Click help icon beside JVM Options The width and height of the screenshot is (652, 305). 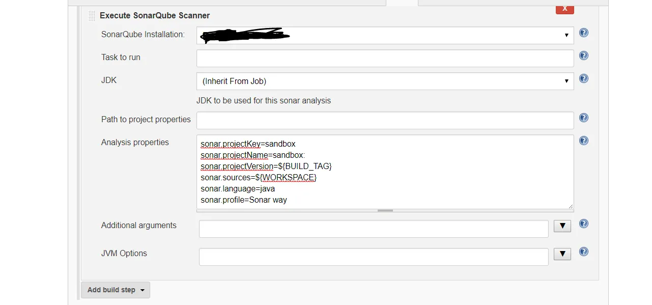click(x=584, y=252)
